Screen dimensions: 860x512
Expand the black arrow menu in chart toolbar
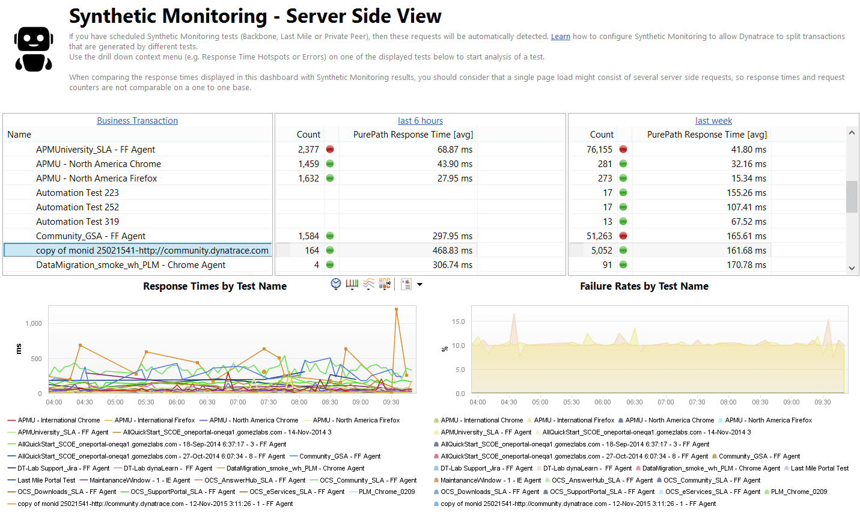tap(419, 284)
